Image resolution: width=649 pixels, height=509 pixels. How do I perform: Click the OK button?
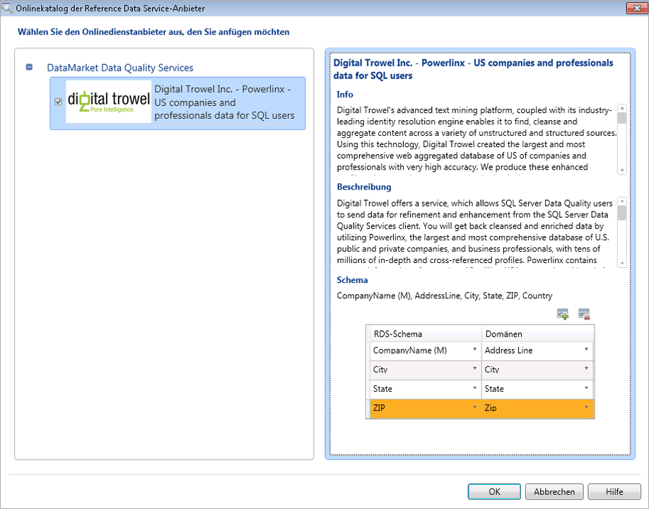(493, 491)
